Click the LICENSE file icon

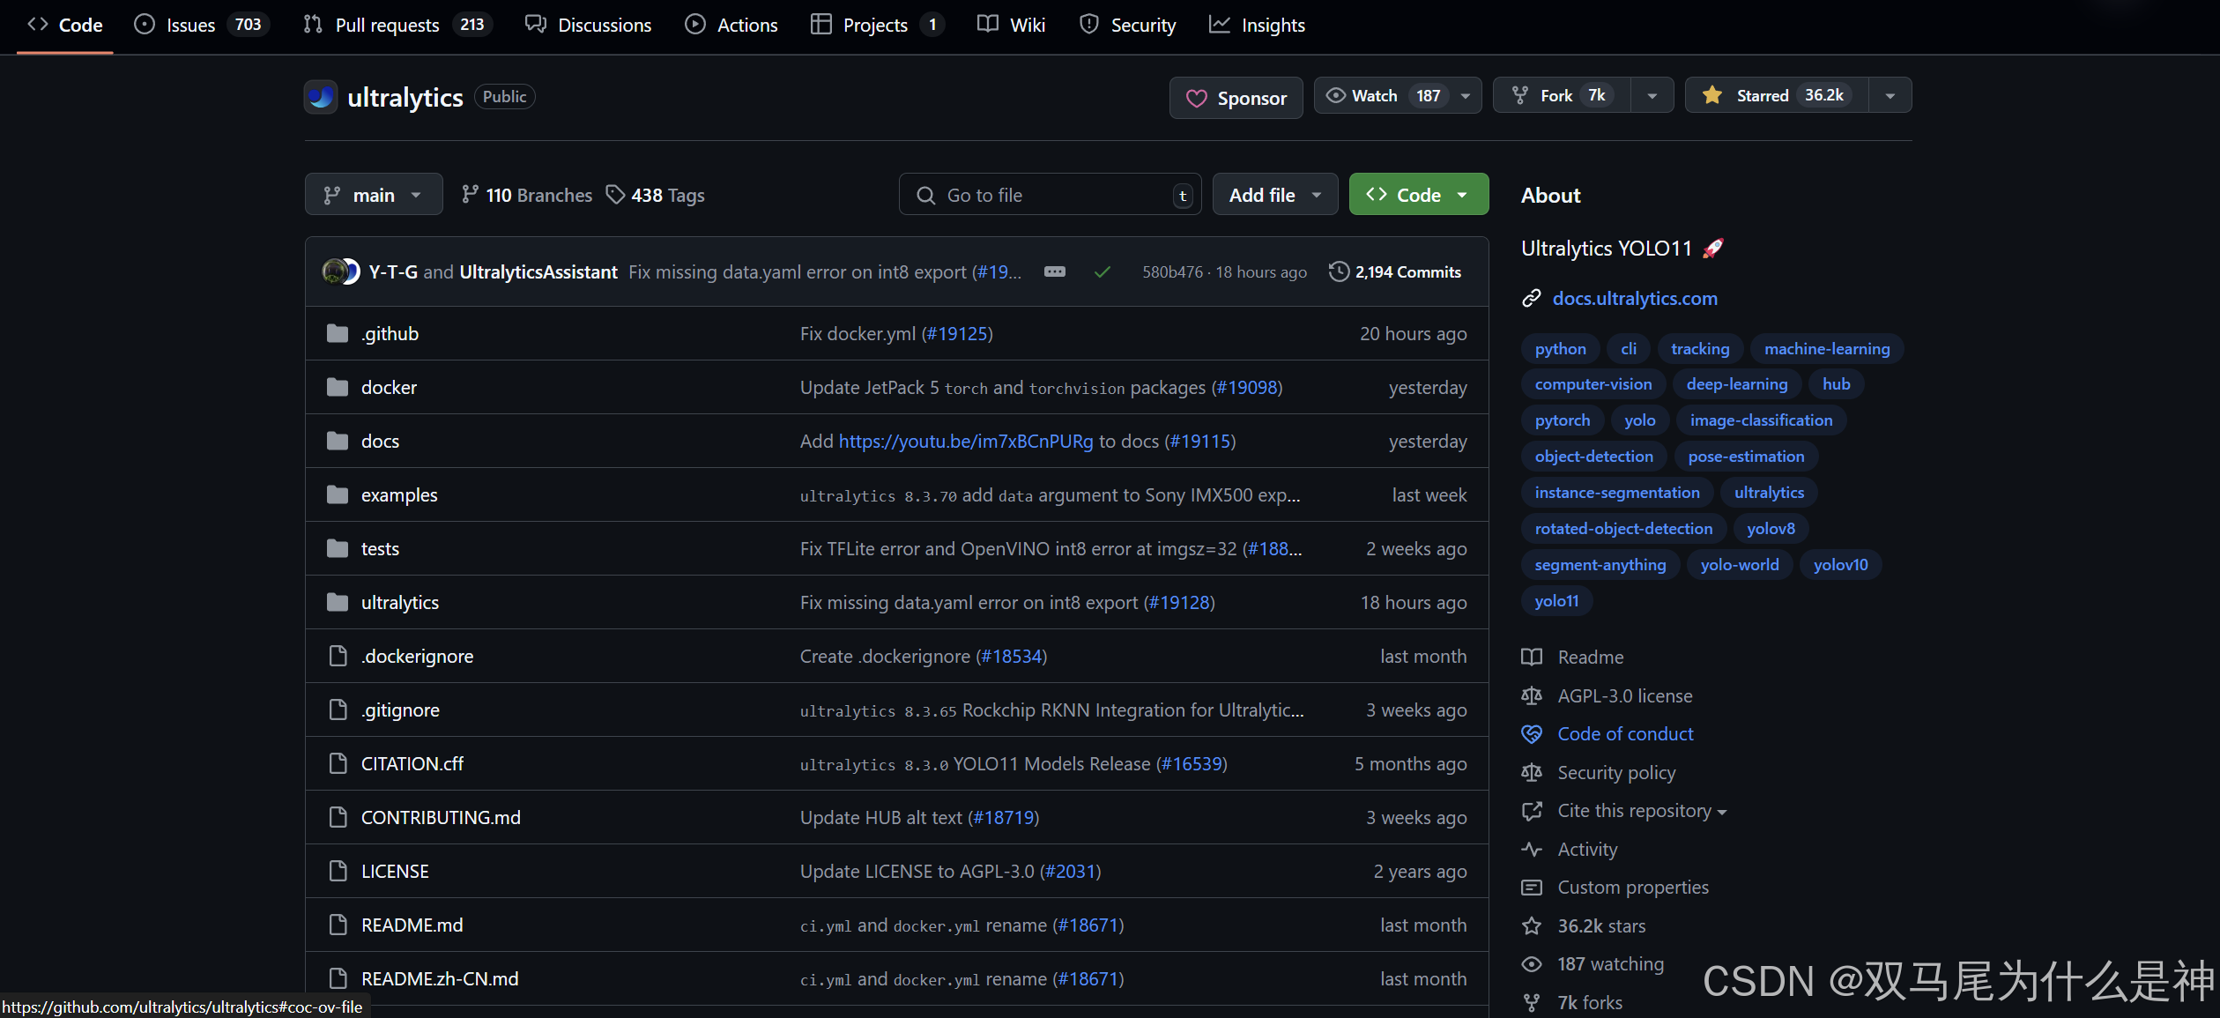(x=338, y=871)
